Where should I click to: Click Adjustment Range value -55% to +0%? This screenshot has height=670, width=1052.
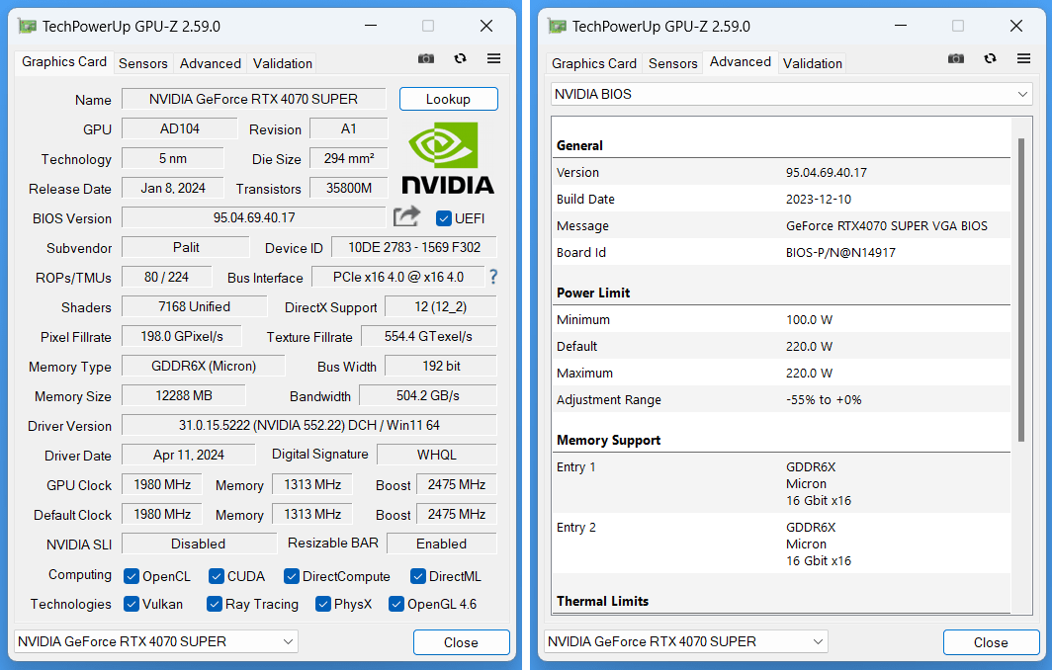coord(824,399)
